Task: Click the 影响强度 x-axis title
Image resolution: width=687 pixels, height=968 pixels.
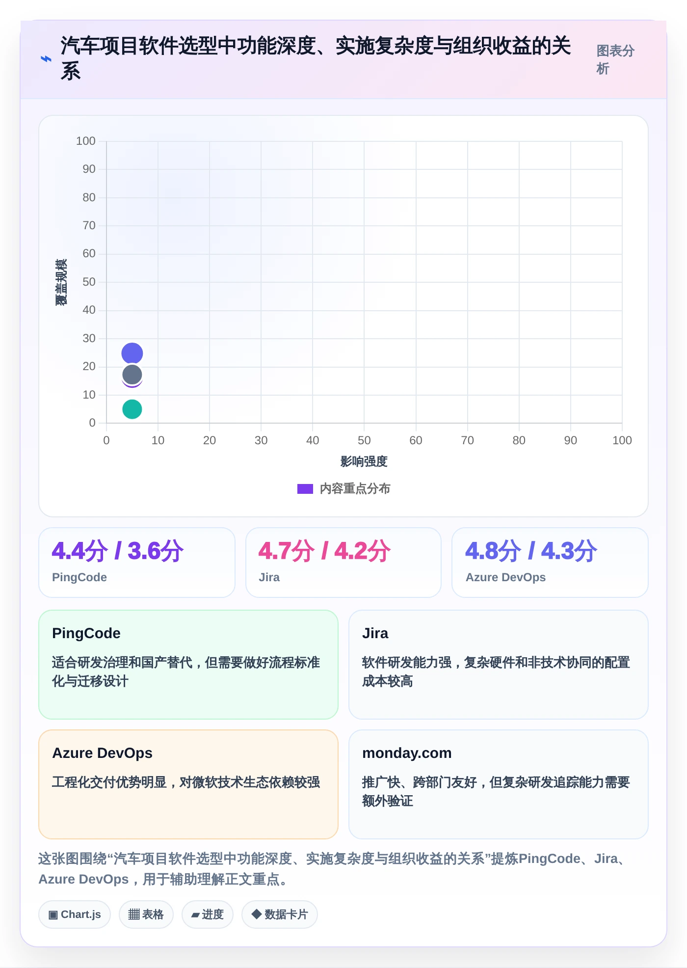Action: (x=364, y=461)
